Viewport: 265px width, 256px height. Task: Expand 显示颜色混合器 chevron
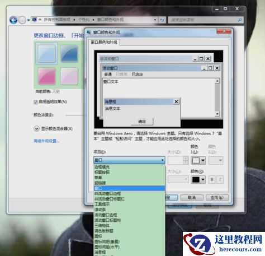click(36, 129)
